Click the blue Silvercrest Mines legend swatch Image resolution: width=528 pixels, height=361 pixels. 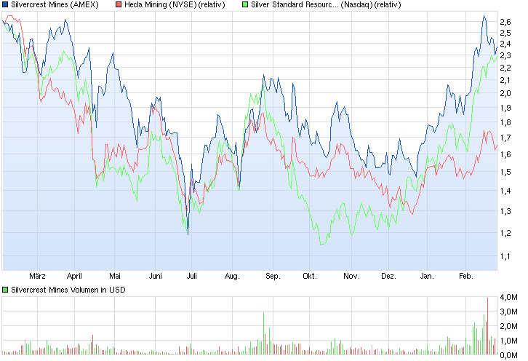[5, 4]
